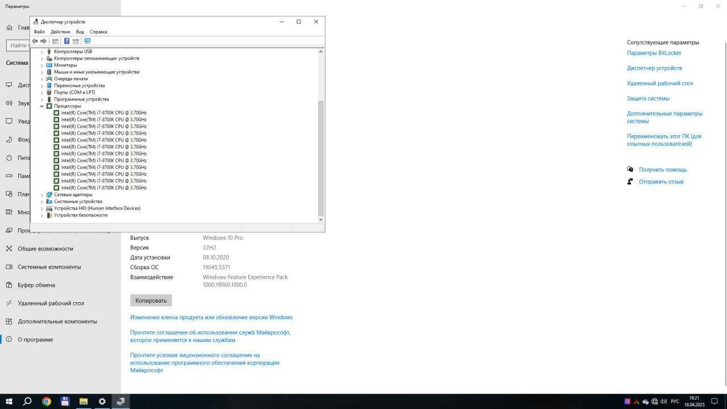727x409 pixels.
Task: Expand the Мониторы node
Action: [x=42, y=65]
